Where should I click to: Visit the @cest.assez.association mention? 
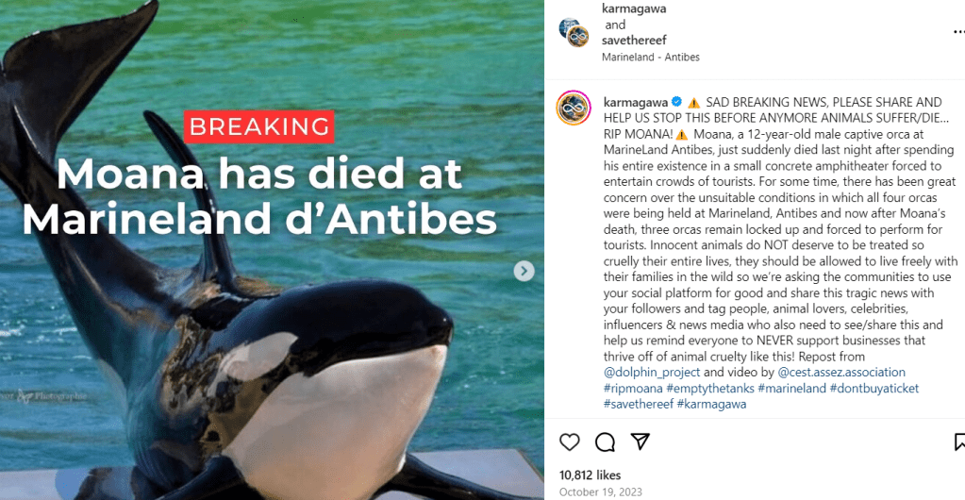tap(841, 373)
